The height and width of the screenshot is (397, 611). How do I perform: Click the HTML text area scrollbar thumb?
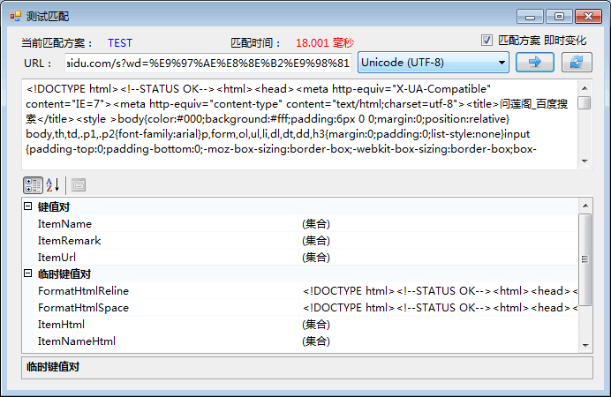pos(585,102)
